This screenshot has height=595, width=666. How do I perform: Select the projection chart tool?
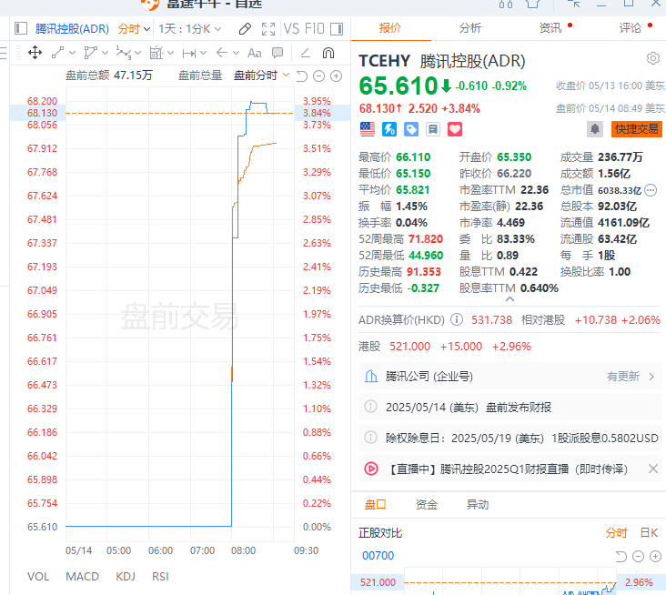pos(156,53)
